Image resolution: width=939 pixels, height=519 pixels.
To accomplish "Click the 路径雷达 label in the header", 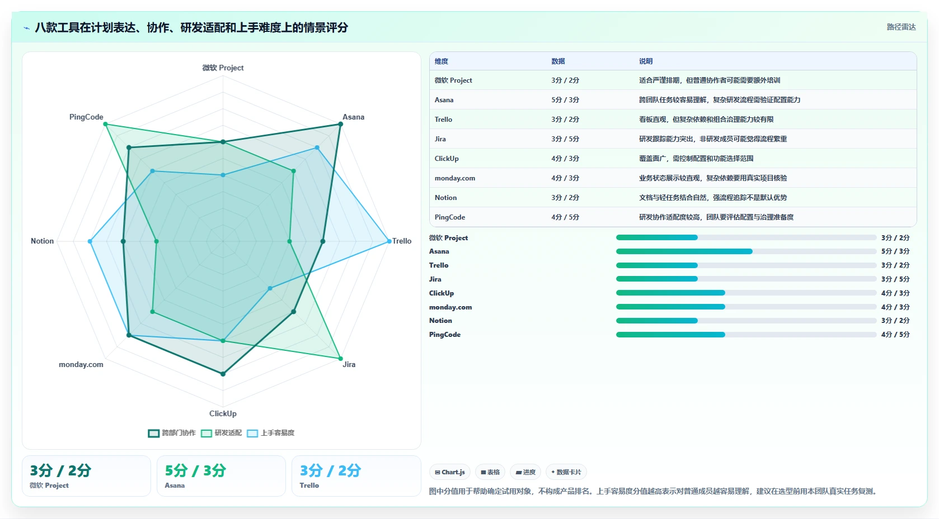I will (x=901, y=27).
